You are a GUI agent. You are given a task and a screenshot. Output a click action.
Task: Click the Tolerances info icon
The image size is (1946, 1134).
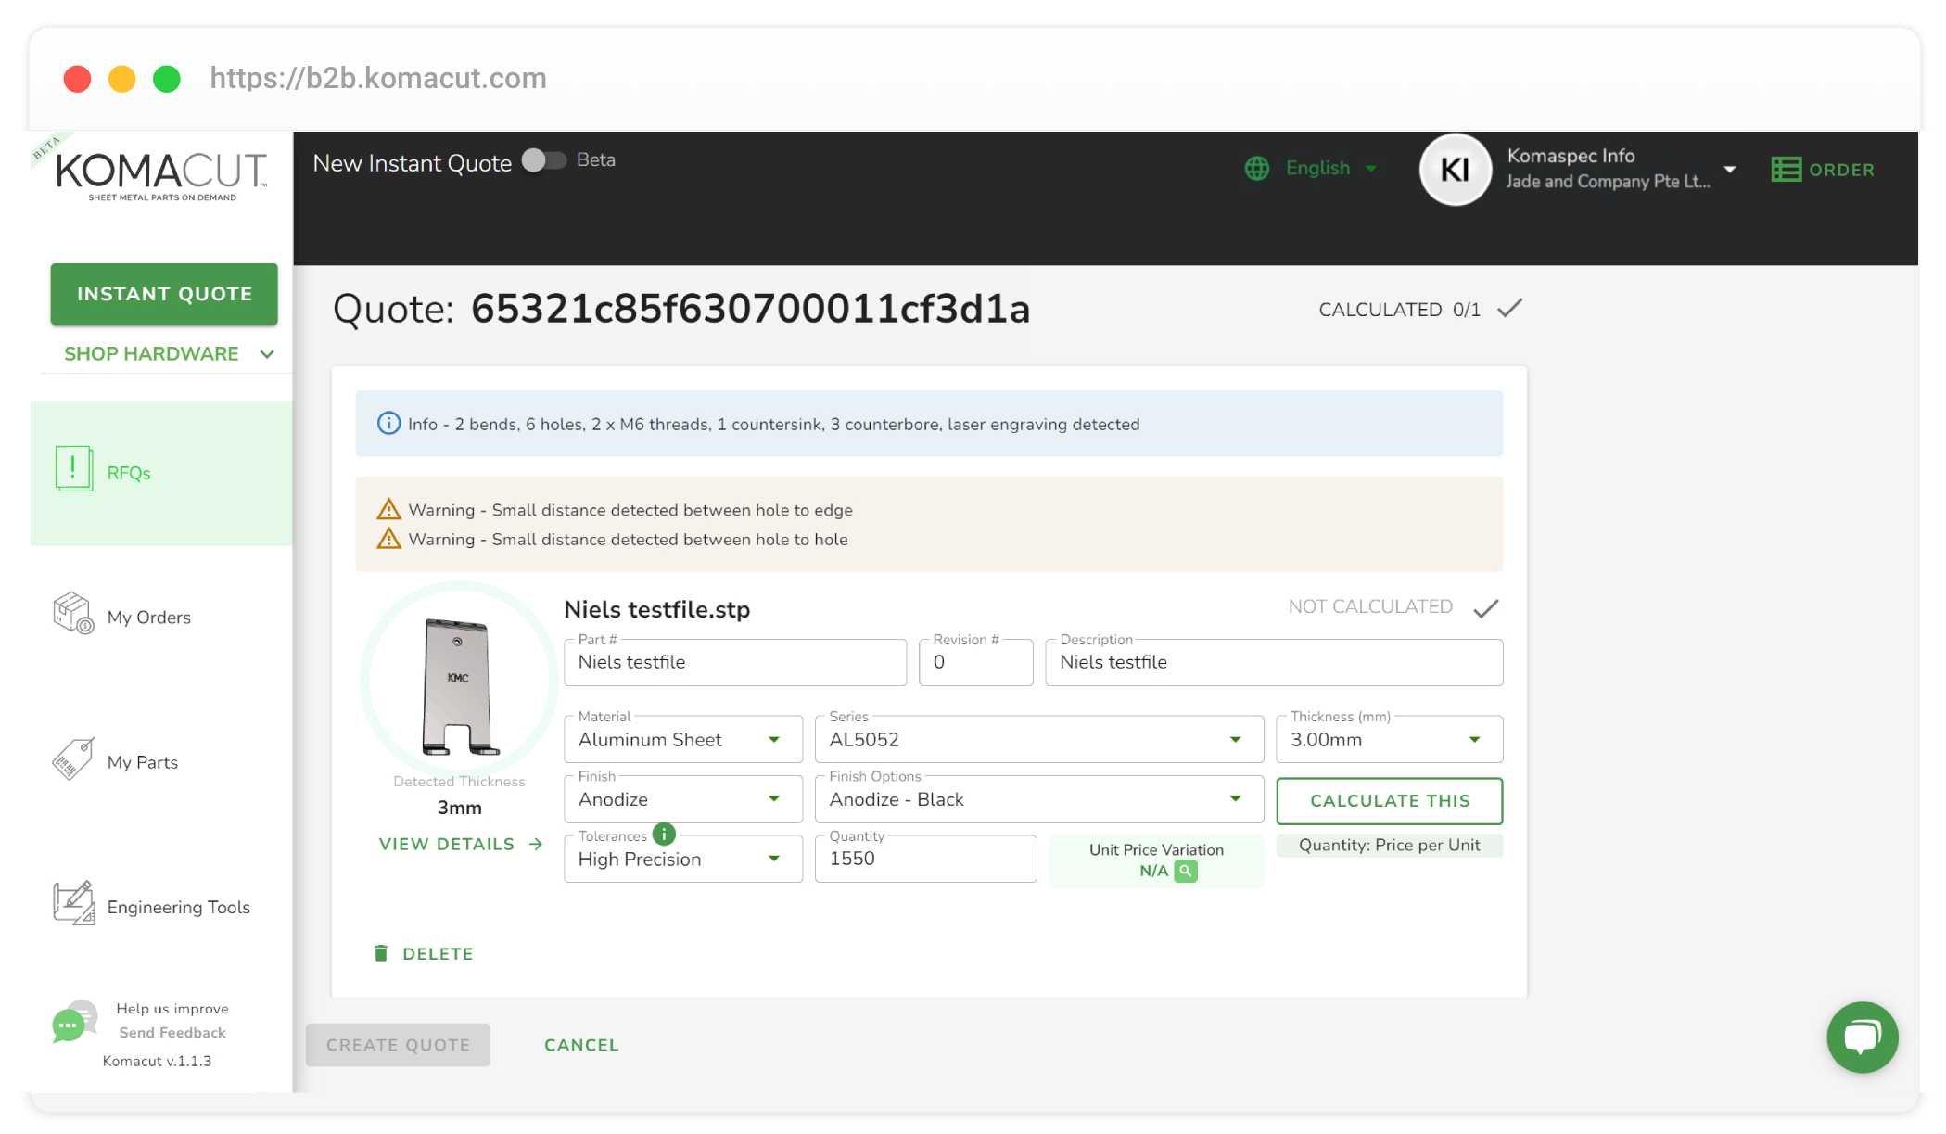coord(664,834)
